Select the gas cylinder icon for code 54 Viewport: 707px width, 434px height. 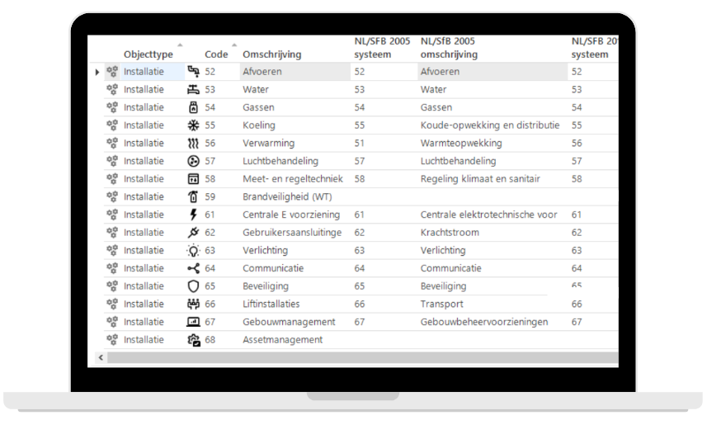coord(194,107)
